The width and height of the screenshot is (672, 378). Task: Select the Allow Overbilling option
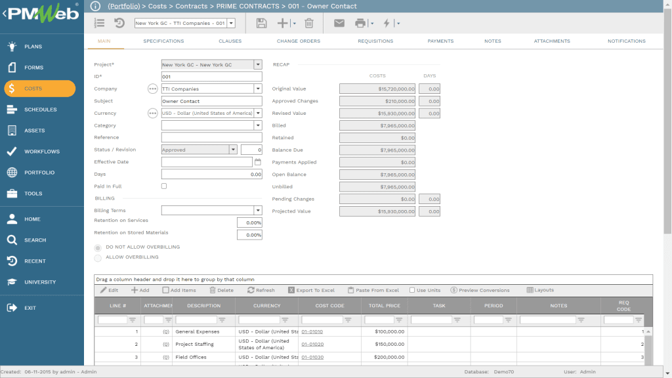click(x=98, y=257)
